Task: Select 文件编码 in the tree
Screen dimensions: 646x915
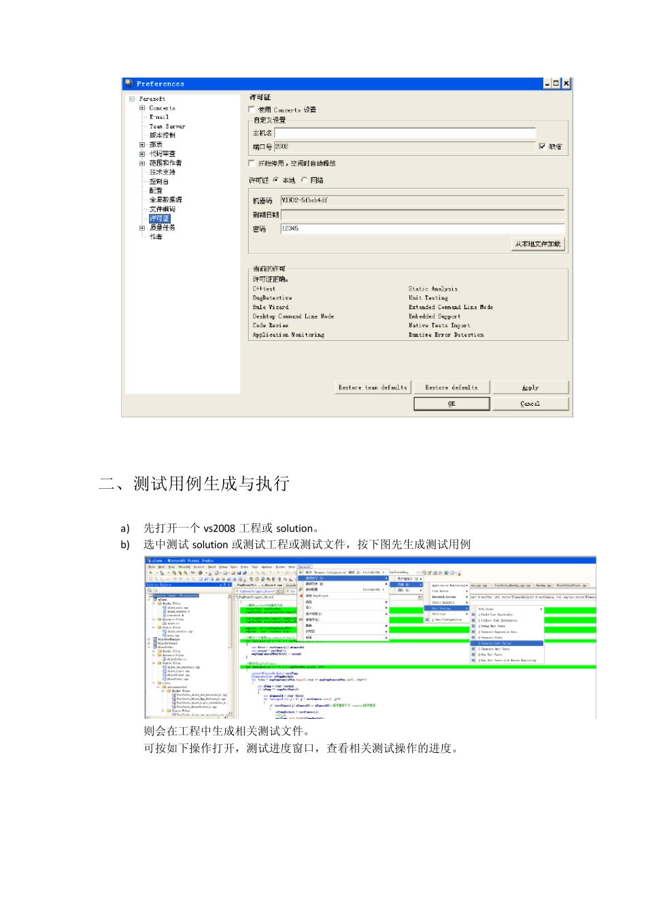Action: [x=163, y=209]
